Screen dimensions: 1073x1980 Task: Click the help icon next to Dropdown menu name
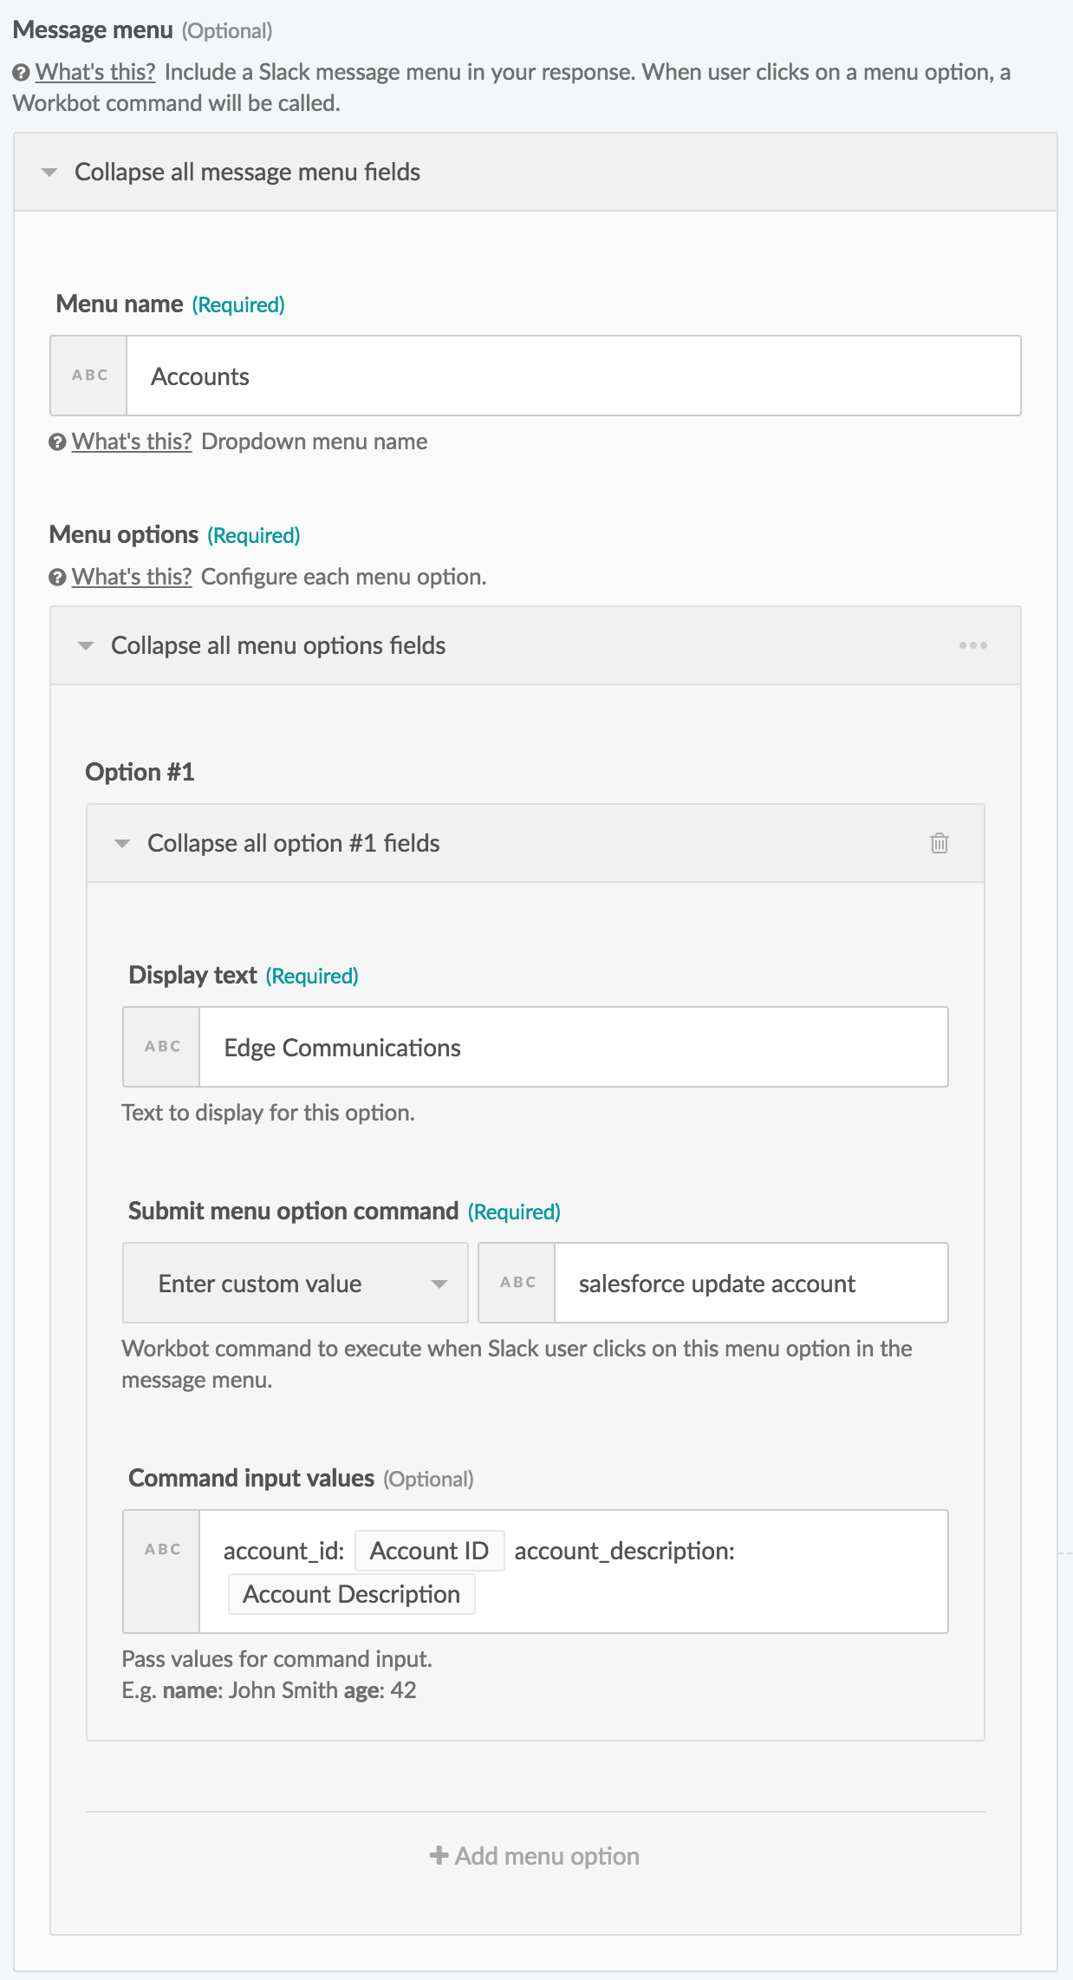tap(57, 442)
